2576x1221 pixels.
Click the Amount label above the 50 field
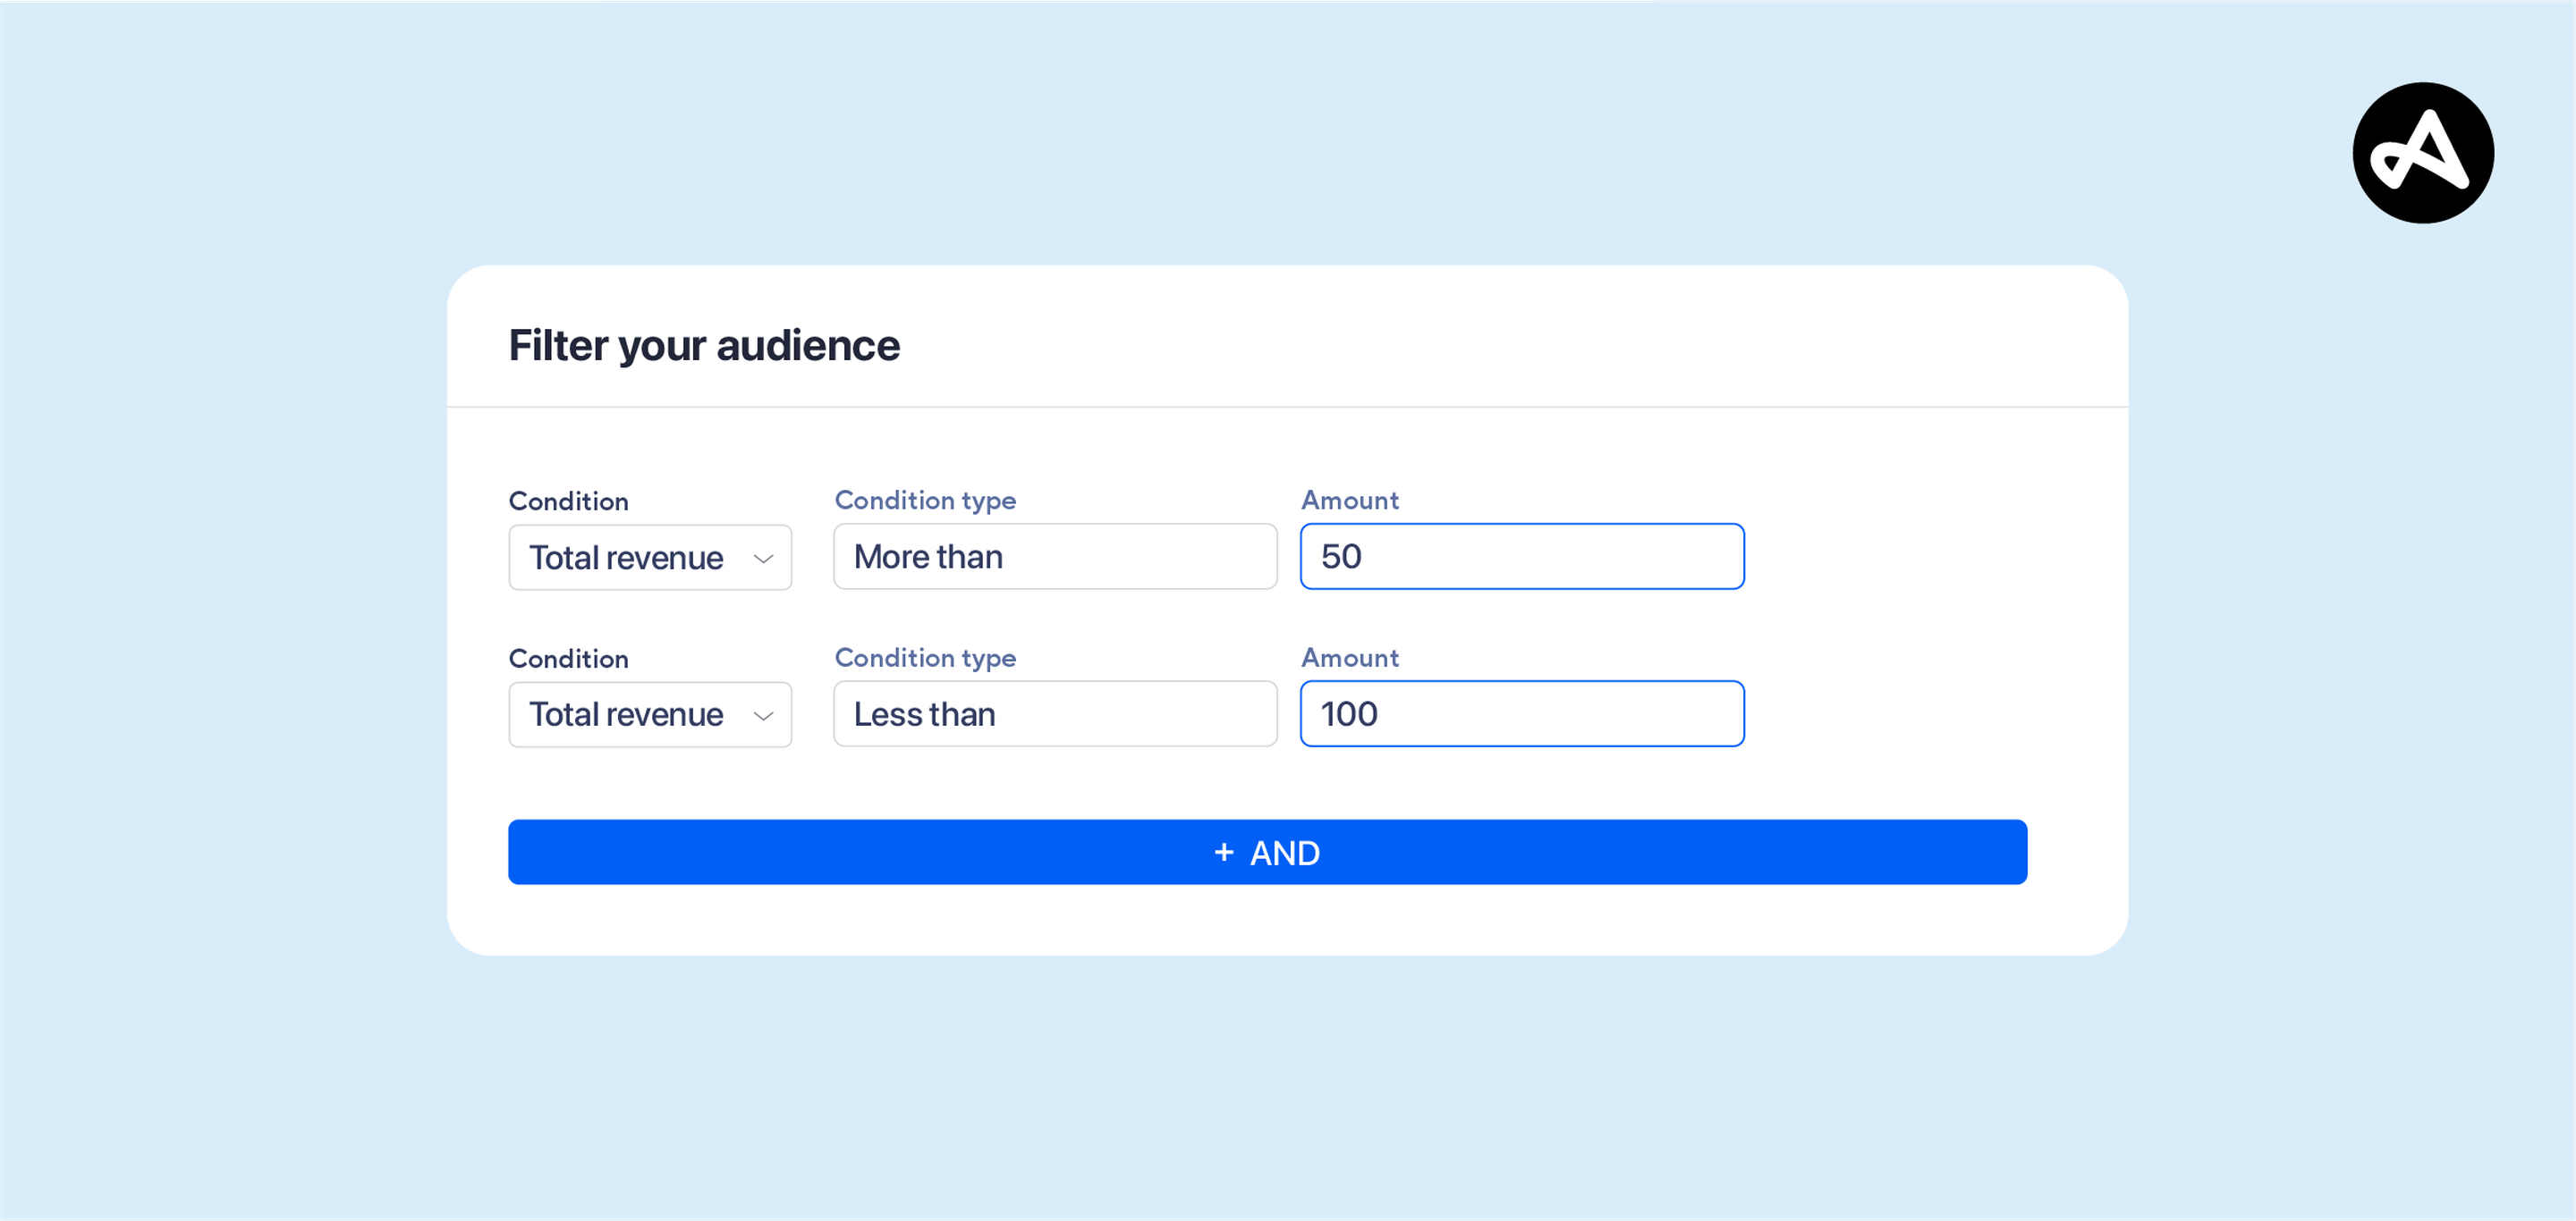(1349, 500)
